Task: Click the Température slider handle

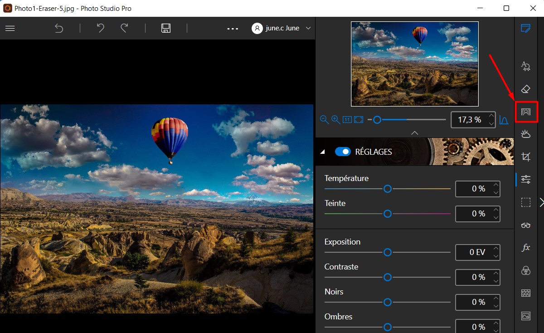Action: click(x=388, y=189)
